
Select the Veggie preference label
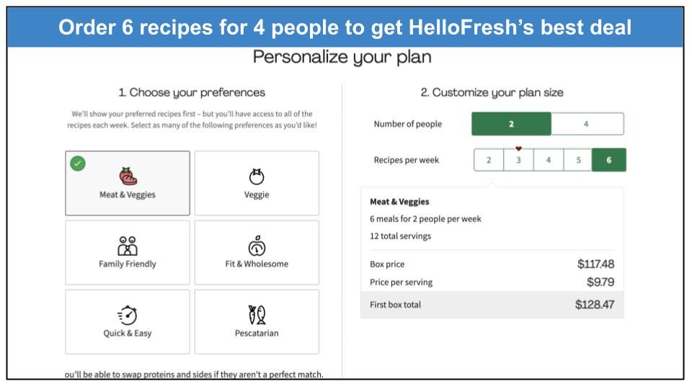(257, 194)
